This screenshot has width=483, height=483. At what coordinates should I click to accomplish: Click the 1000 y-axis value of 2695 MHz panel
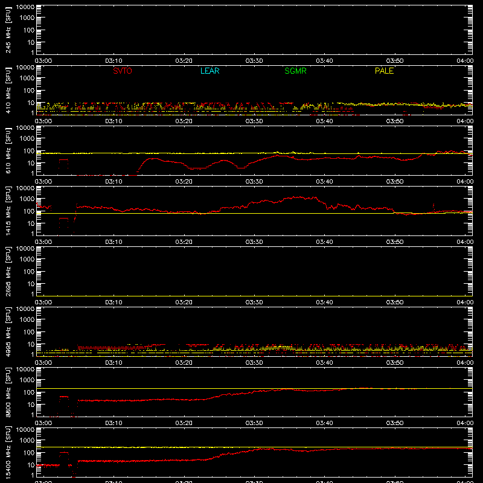click(x=27, y=260)
